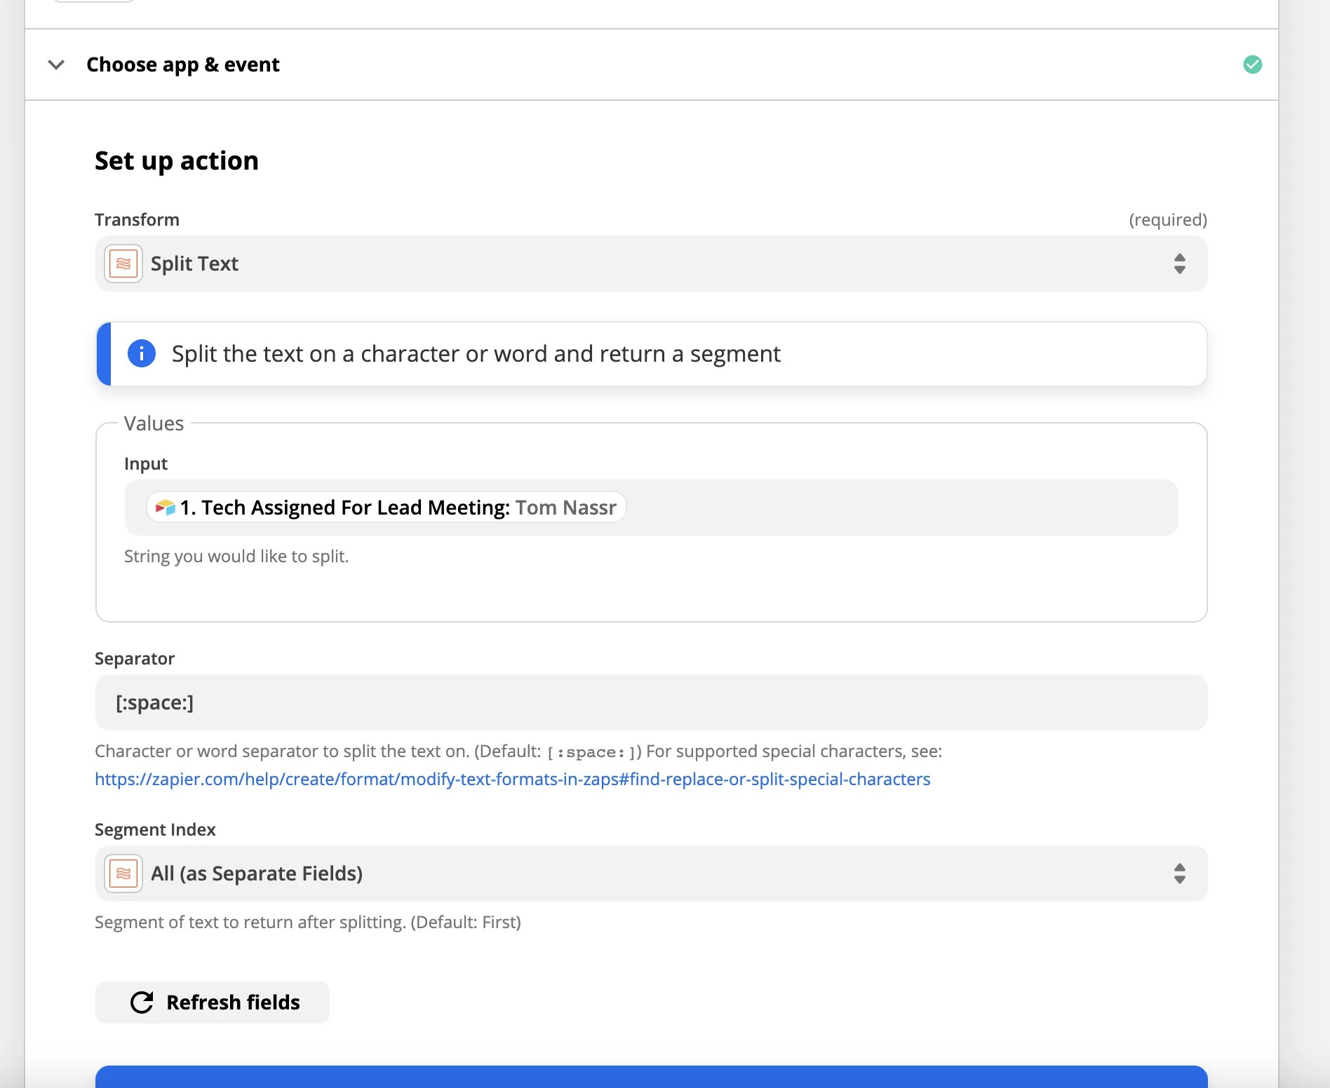The image size is (1330, 1088).
Task: Click the green completed checkmark icon
Action: 1252,64
